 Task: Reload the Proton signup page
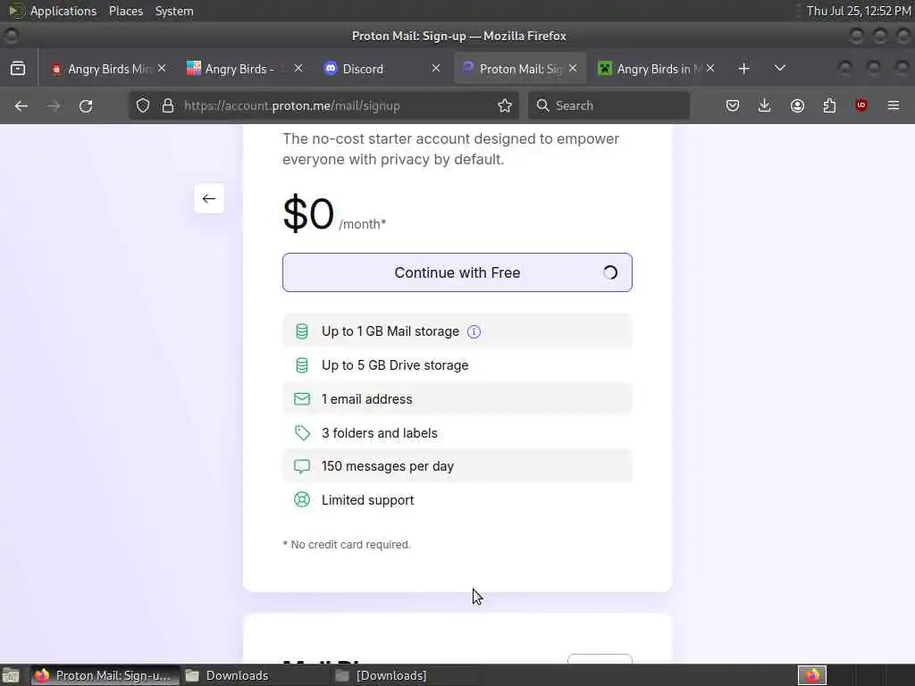86,105
